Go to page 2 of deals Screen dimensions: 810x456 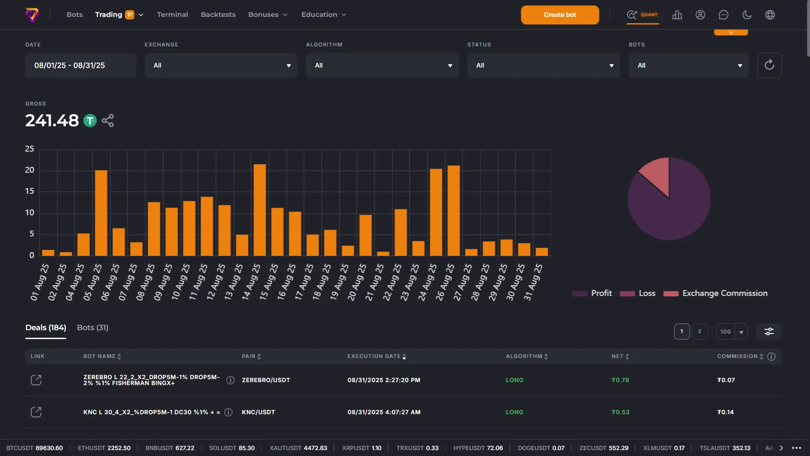699,331
